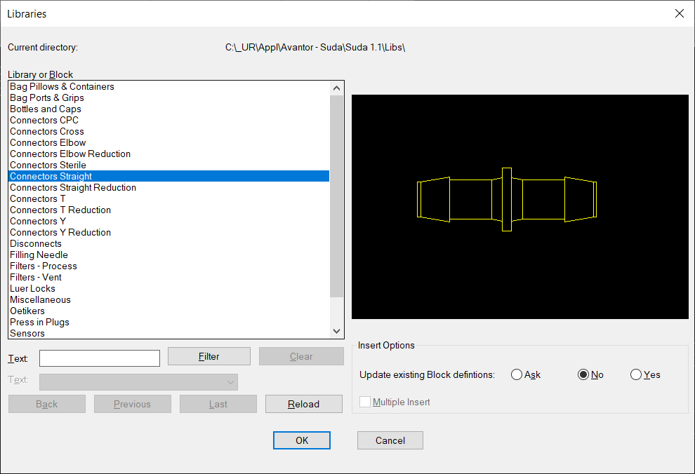Click the list scroll up arrow
The width and height of the screenshot is (695, 474).
pyautogui.click(x=336, y=88)
